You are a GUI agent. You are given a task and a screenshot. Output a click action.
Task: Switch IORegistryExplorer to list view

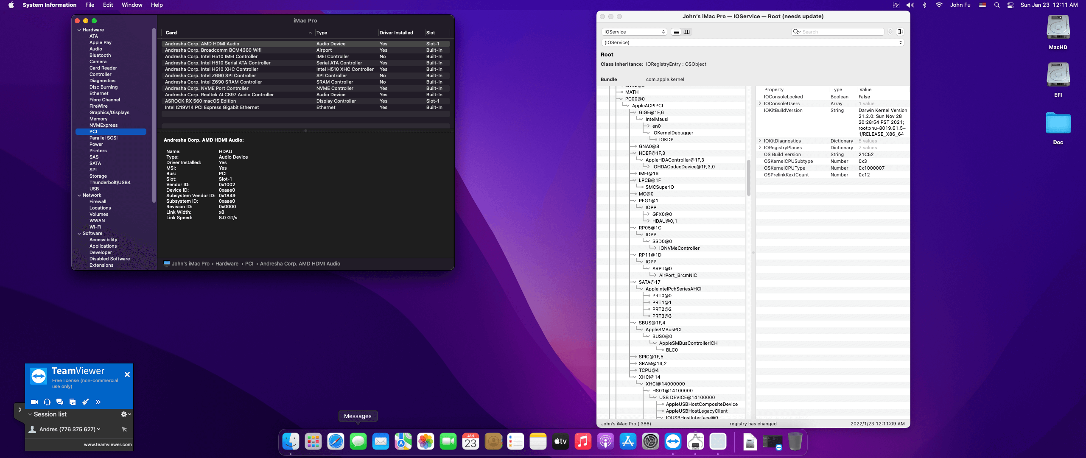click(x=677, y=32)
